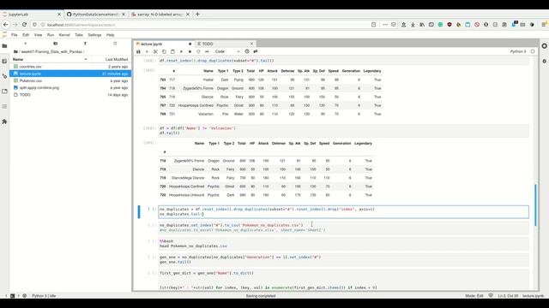Click the active cell defining no_duplicates
Image resolution: width=549 pixels, height=308 pixels.
(343, 211)
